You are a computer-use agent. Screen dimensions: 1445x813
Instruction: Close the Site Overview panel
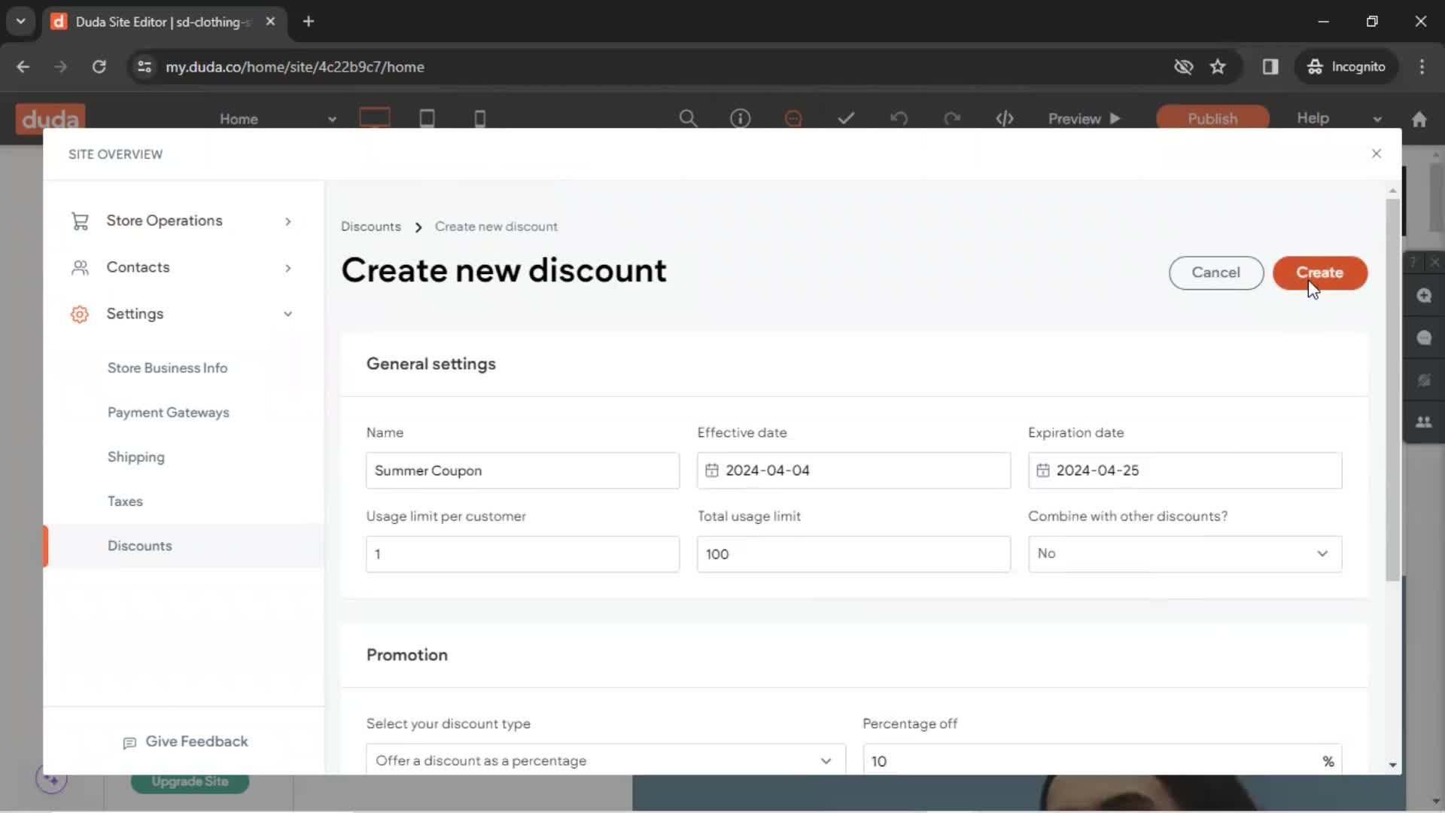[x=1376, y=154]
